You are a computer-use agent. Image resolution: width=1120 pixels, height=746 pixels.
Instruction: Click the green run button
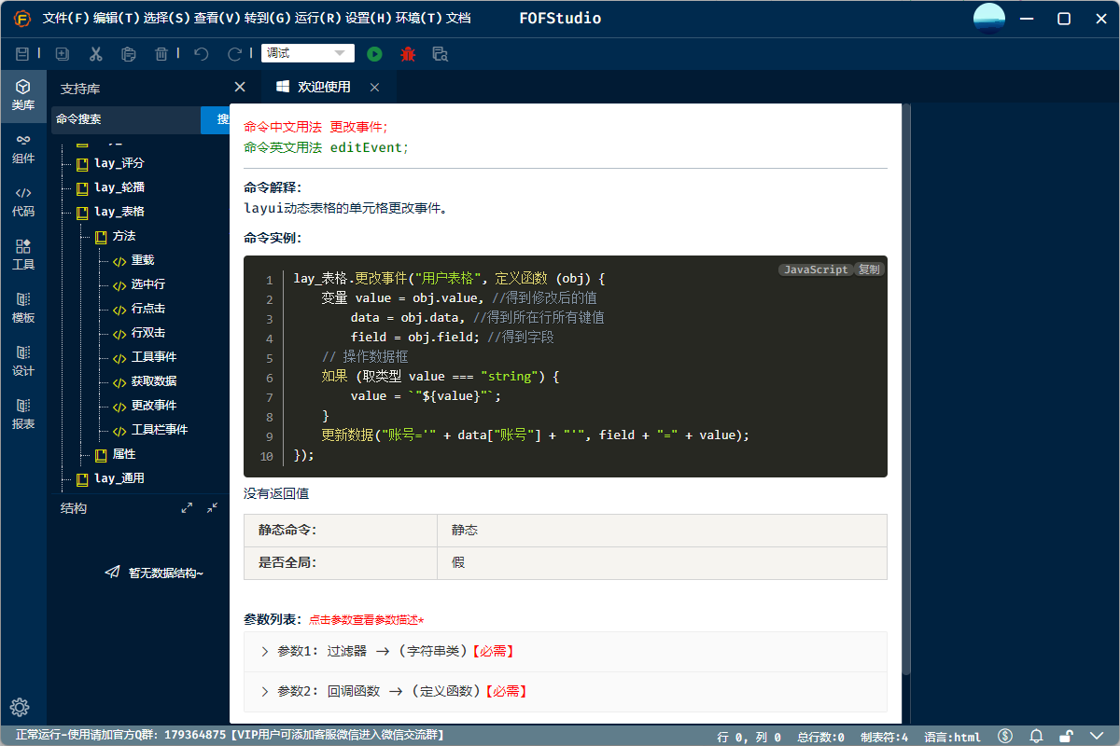click(374, 54)
